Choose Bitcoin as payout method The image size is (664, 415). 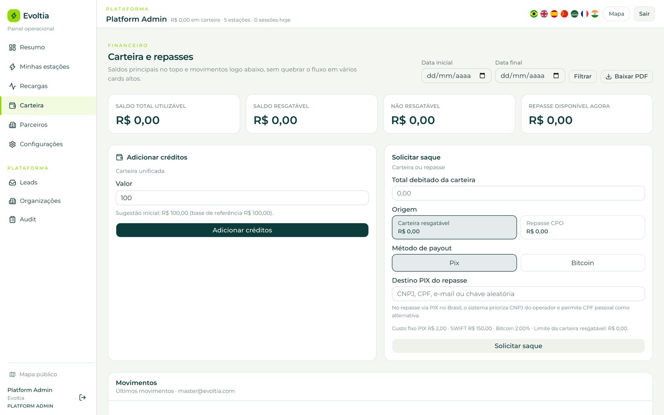pyautogui.click(x=583, y=263)
